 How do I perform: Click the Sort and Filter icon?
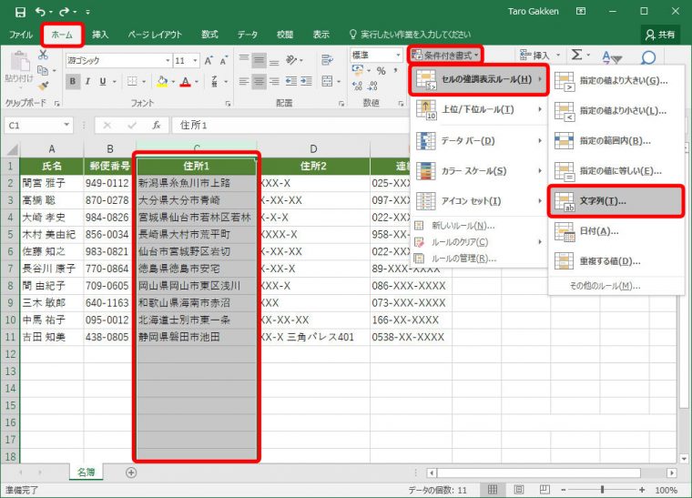611,57
